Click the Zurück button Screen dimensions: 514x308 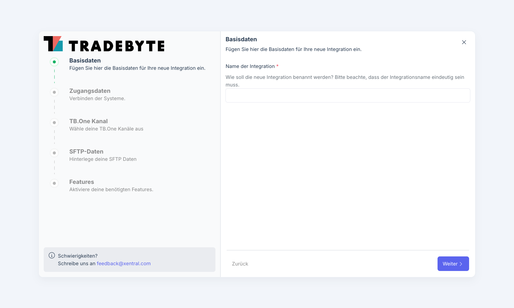(x=240, y=264)
